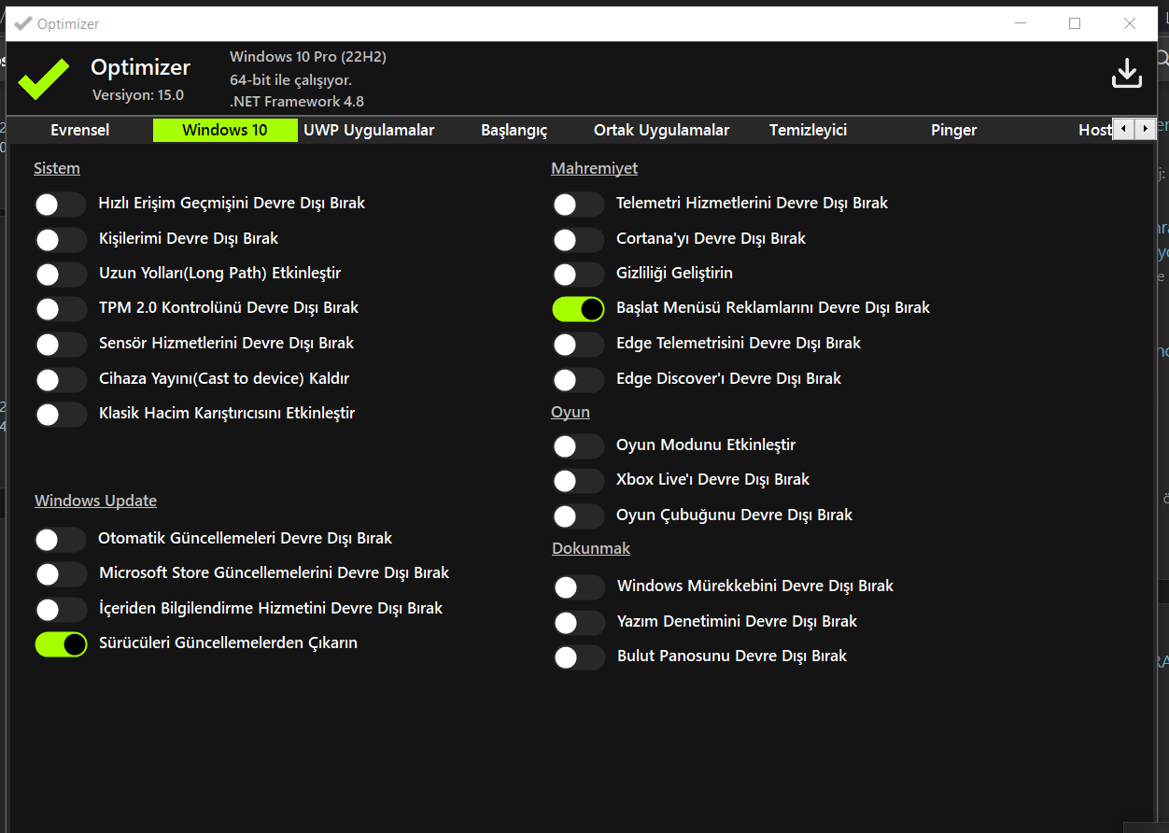Toggle Hızlı Erişim Geçmişini Devre Dışı Bırak
Viewport: 1169px width, 833px height.
pyautogui.click(x=61, y=204)
